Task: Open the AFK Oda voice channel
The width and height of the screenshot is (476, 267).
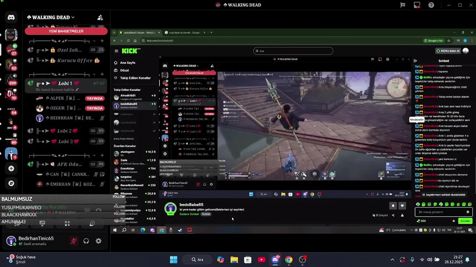Action: pos(66,164)
